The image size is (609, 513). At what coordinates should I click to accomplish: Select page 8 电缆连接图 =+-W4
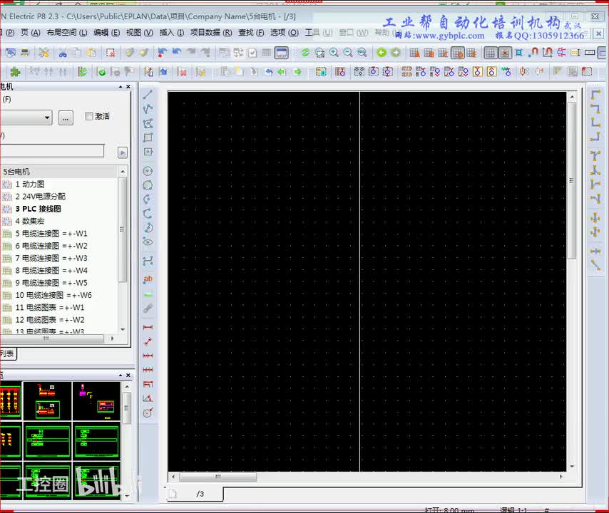coord(51,271)
